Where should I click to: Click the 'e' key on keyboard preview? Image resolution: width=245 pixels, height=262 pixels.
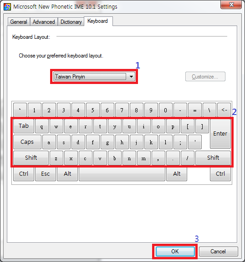[71, 126]
